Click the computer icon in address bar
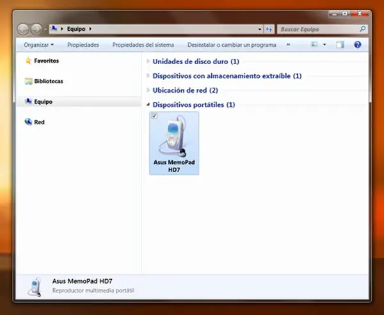 (54, 29)
